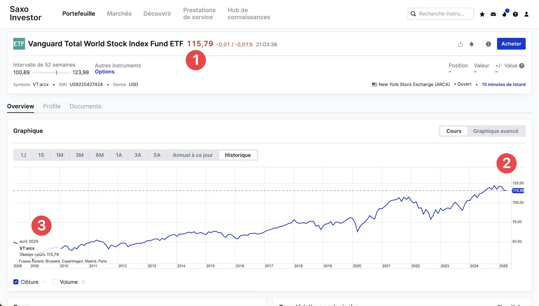
Task: Click the Volume color swatch
Action: (x=83, y=282)
